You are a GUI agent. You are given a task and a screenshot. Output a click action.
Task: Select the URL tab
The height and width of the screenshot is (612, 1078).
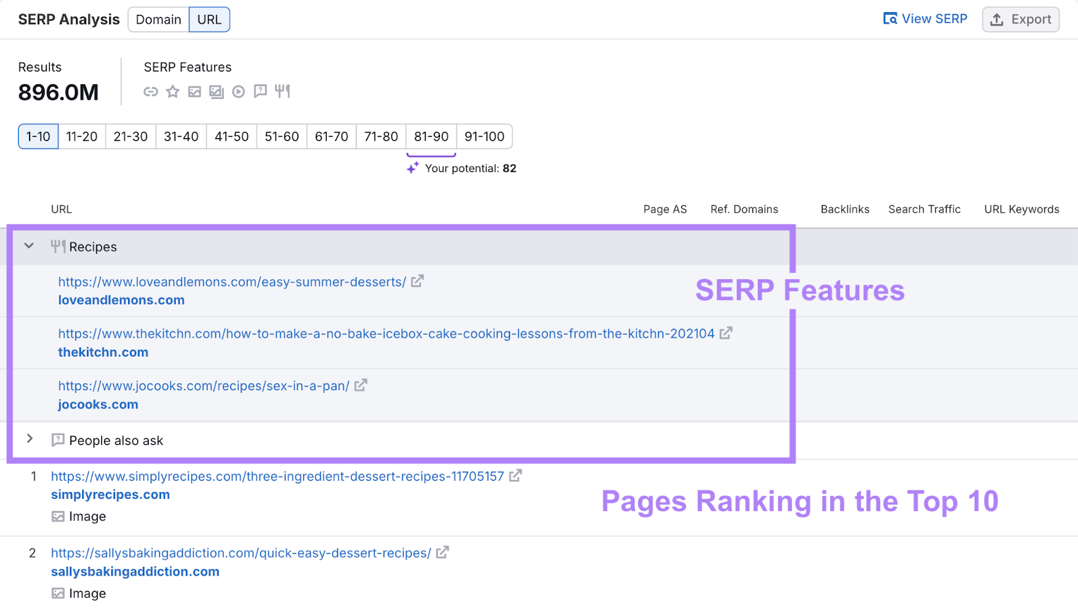point(210,20)
